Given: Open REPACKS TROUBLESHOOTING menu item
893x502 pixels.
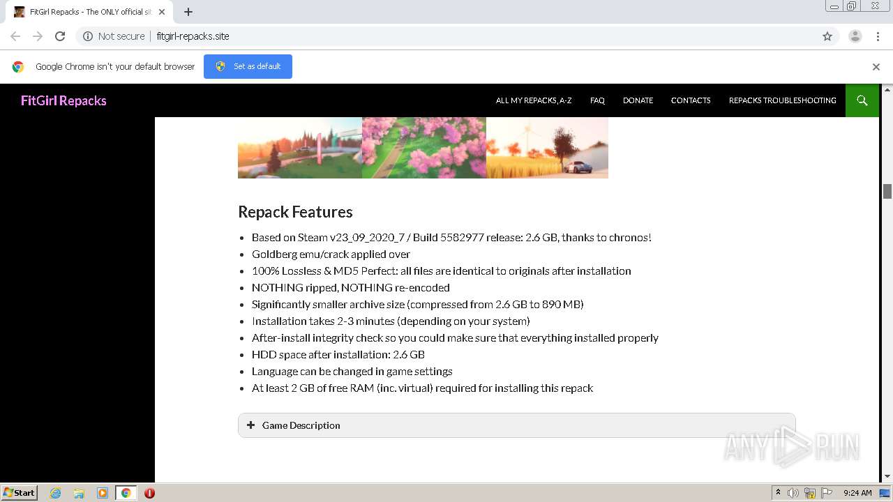Looking at the screenshot, I should tap(782, 100).
